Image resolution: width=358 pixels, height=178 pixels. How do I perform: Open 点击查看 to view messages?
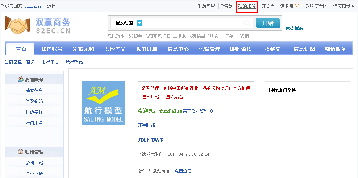point(183,171)
